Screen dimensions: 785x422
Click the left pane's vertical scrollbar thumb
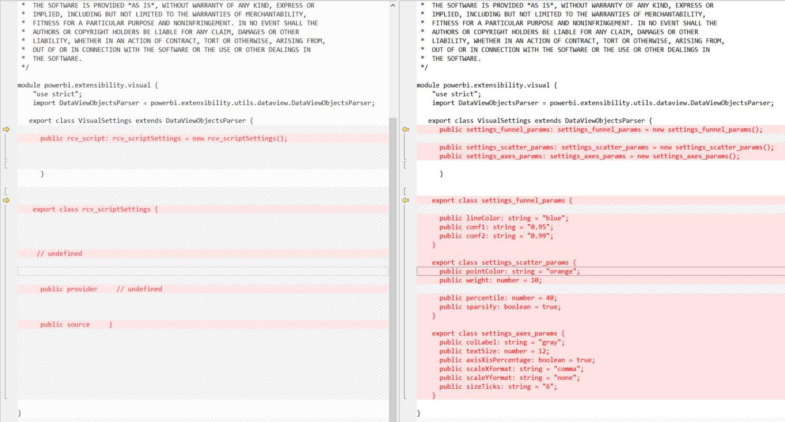[392, 269]
